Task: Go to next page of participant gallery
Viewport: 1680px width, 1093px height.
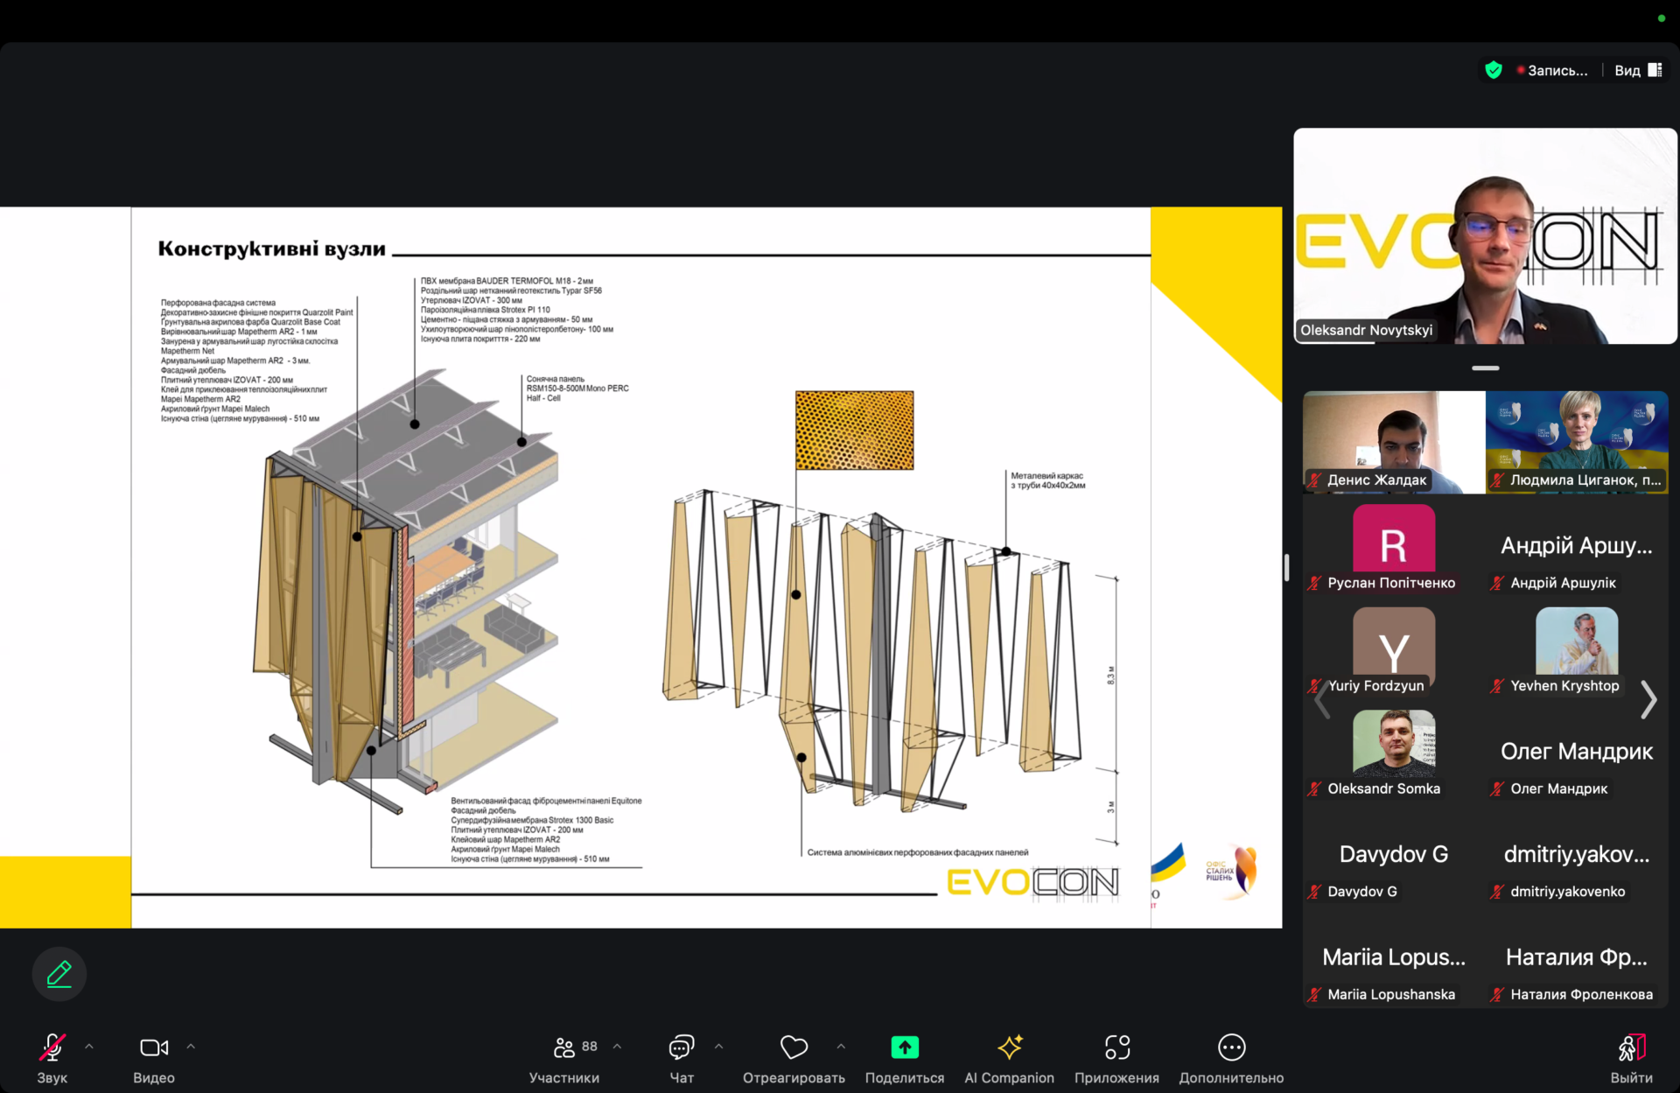Action: tap(1648, 699)
